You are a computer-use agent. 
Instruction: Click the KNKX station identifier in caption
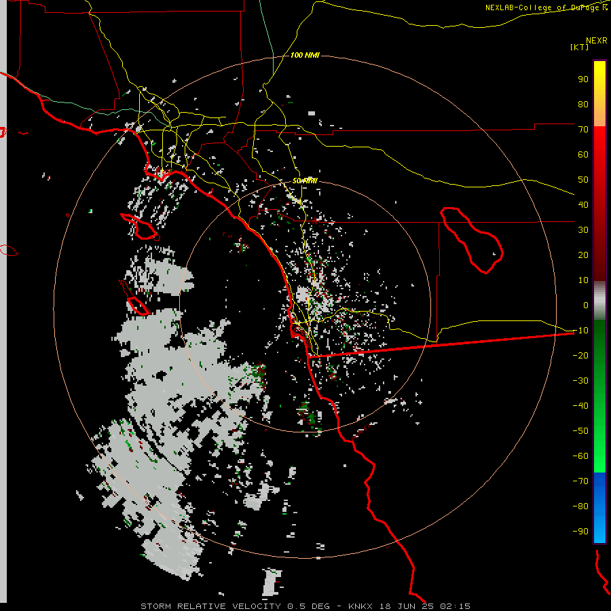pyautogui.click(x=360, y=606)
